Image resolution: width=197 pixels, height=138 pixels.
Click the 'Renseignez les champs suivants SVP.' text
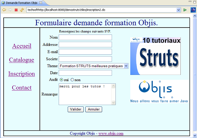click(85, 31)
